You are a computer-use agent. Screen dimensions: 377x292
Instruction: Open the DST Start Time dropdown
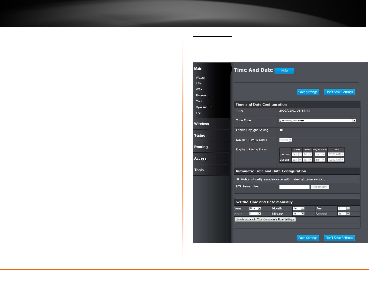tap(336, 155)
